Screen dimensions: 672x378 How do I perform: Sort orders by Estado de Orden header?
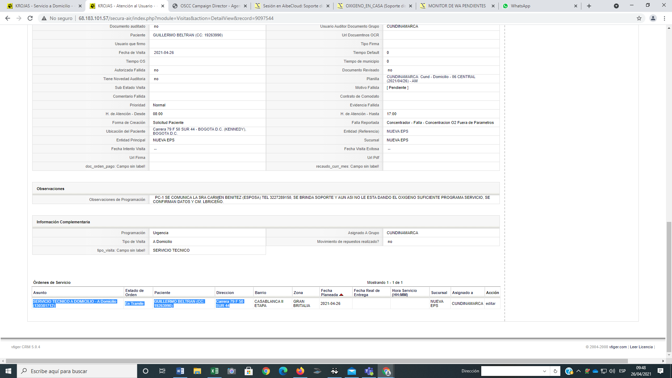click(134, 293)
